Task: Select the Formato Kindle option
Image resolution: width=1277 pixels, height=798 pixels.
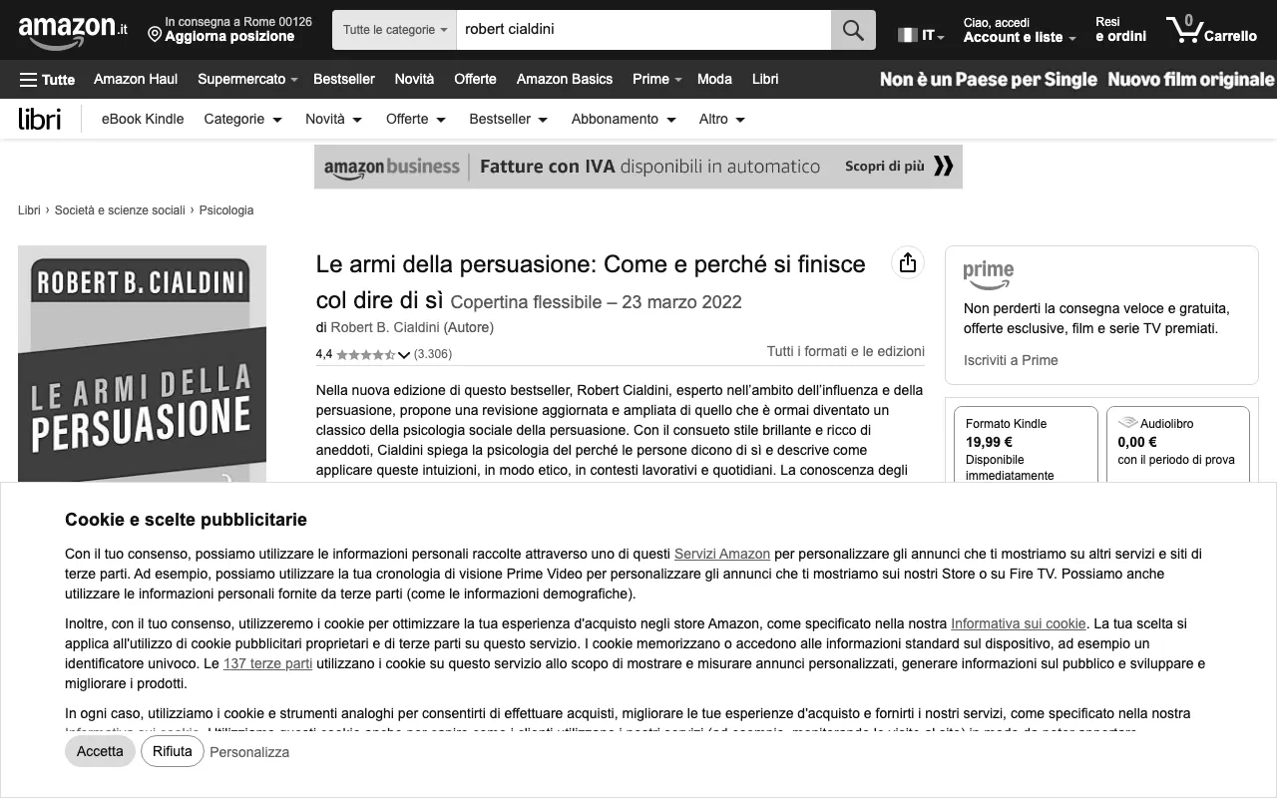Action: coord(1026,445)
